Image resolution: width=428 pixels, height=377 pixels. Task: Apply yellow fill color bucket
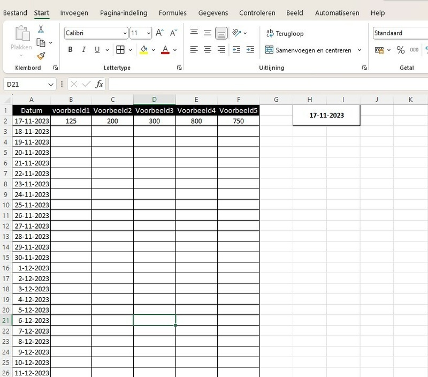click(x=144, y=50)
